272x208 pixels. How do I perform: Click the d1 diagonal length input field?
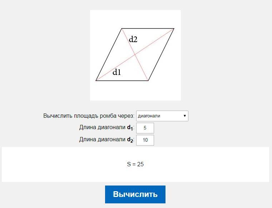click(x=145, y=128)
